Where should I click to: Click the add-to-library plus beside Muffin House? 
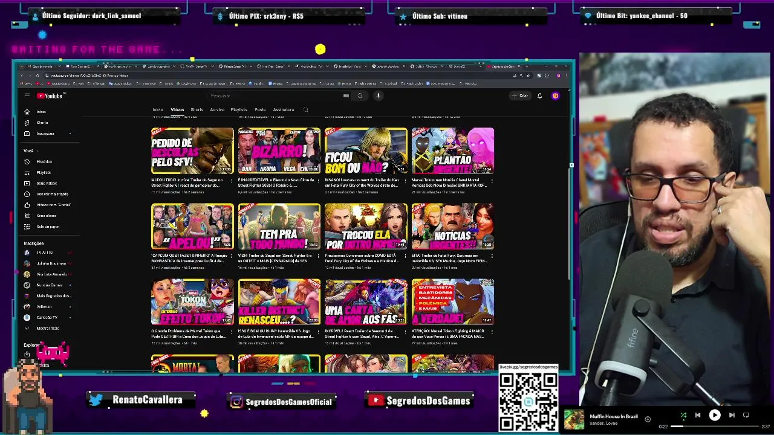click(648, 419)
